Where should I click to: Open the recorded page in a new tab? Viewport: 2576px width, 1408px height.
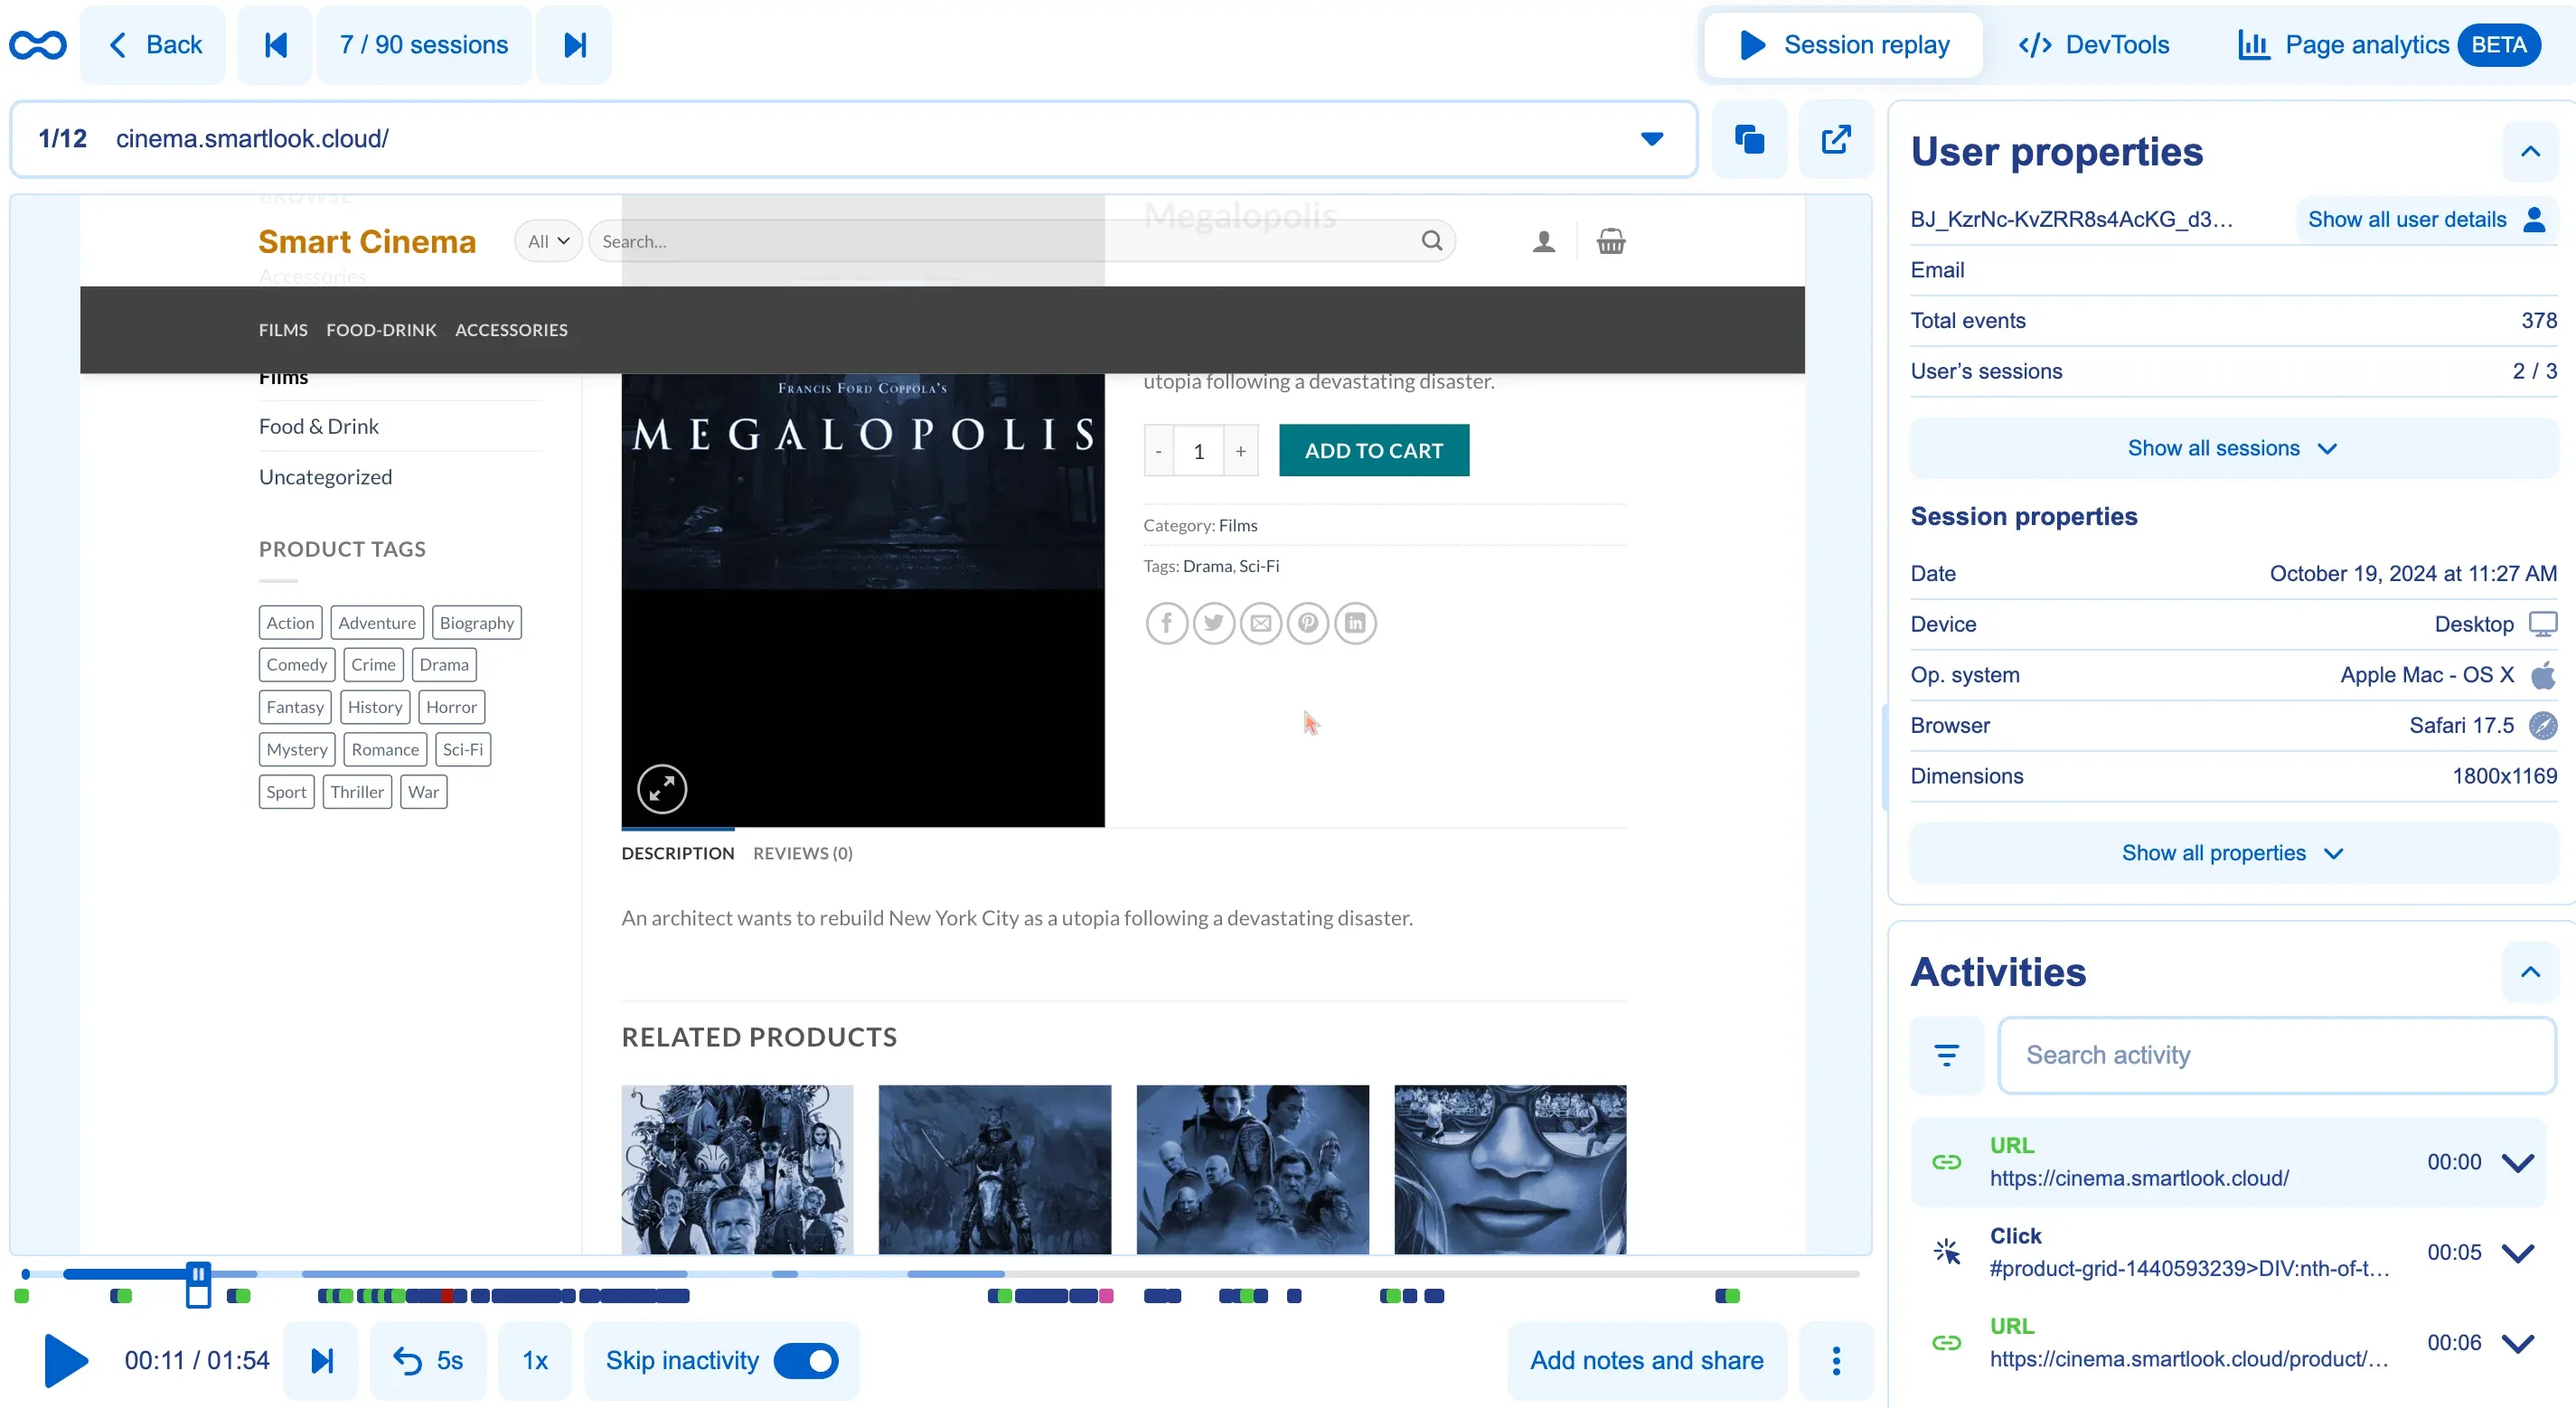click(1835, 139)
